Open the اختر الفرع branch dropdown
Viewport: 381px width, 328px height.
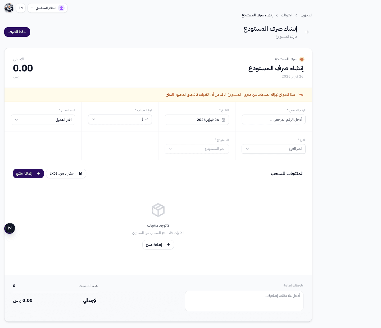click(274, 149)
